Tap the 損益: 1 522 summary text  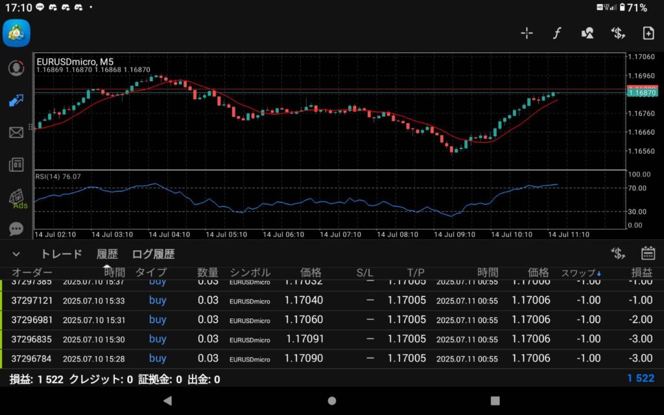(36, 379)
